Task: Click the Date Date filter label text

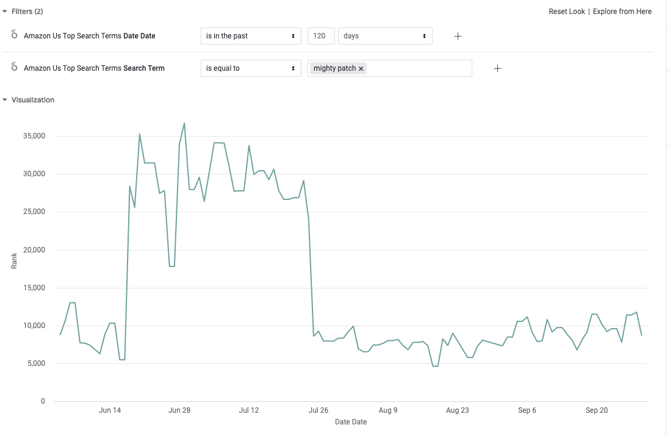Action: click(x=90, y=36)
